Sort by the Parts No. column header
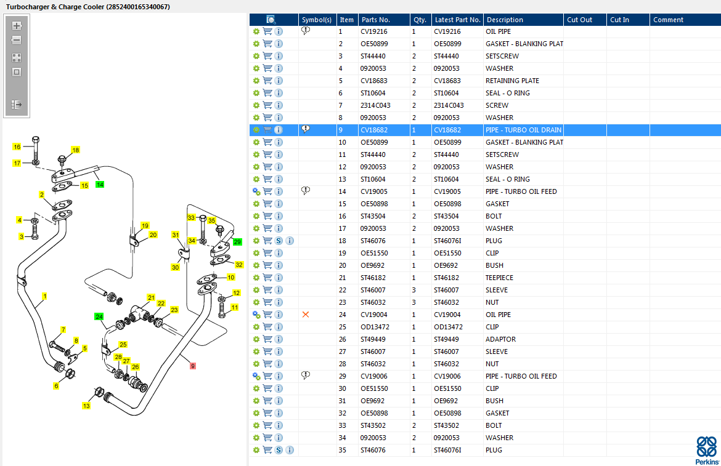 tap(384, 20)
